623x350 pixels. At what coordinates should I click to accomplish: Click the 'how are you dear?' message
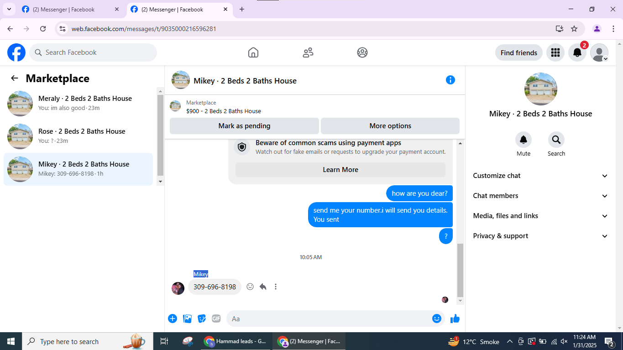click(419, 193)
